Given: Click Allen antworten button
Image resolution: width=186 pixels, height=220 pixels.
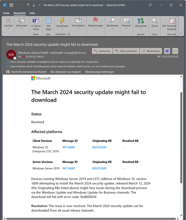Looking at the screenshot, I should click(126, 51).
